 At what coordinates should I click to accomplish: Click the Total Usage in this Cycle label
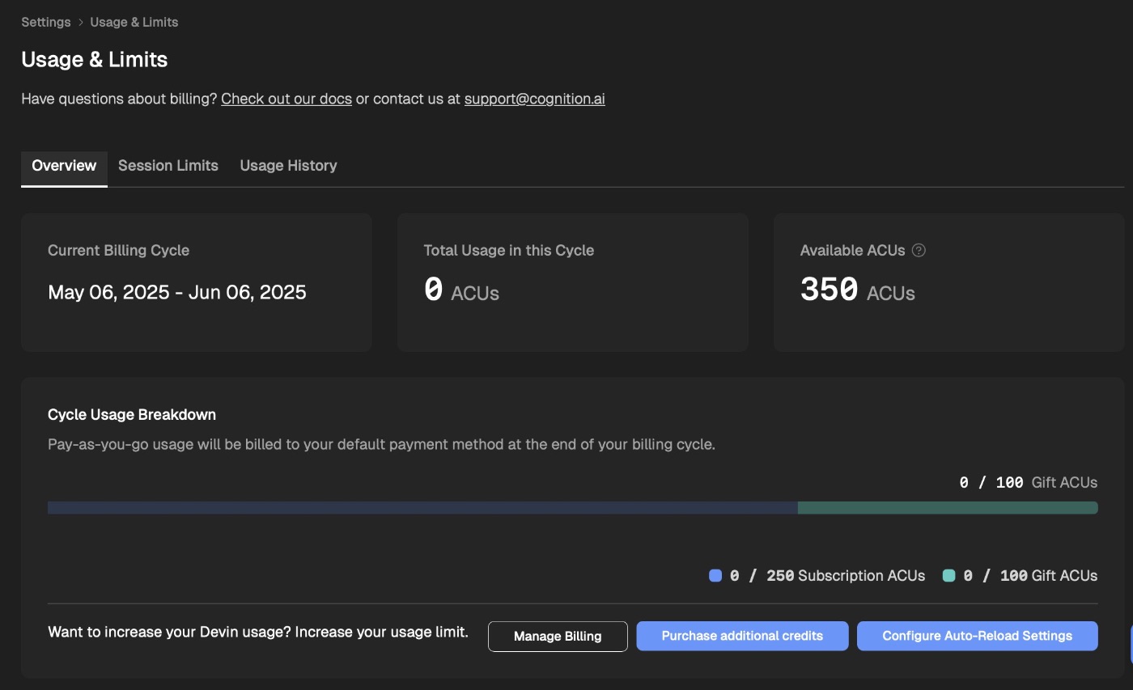pos(509,251)
